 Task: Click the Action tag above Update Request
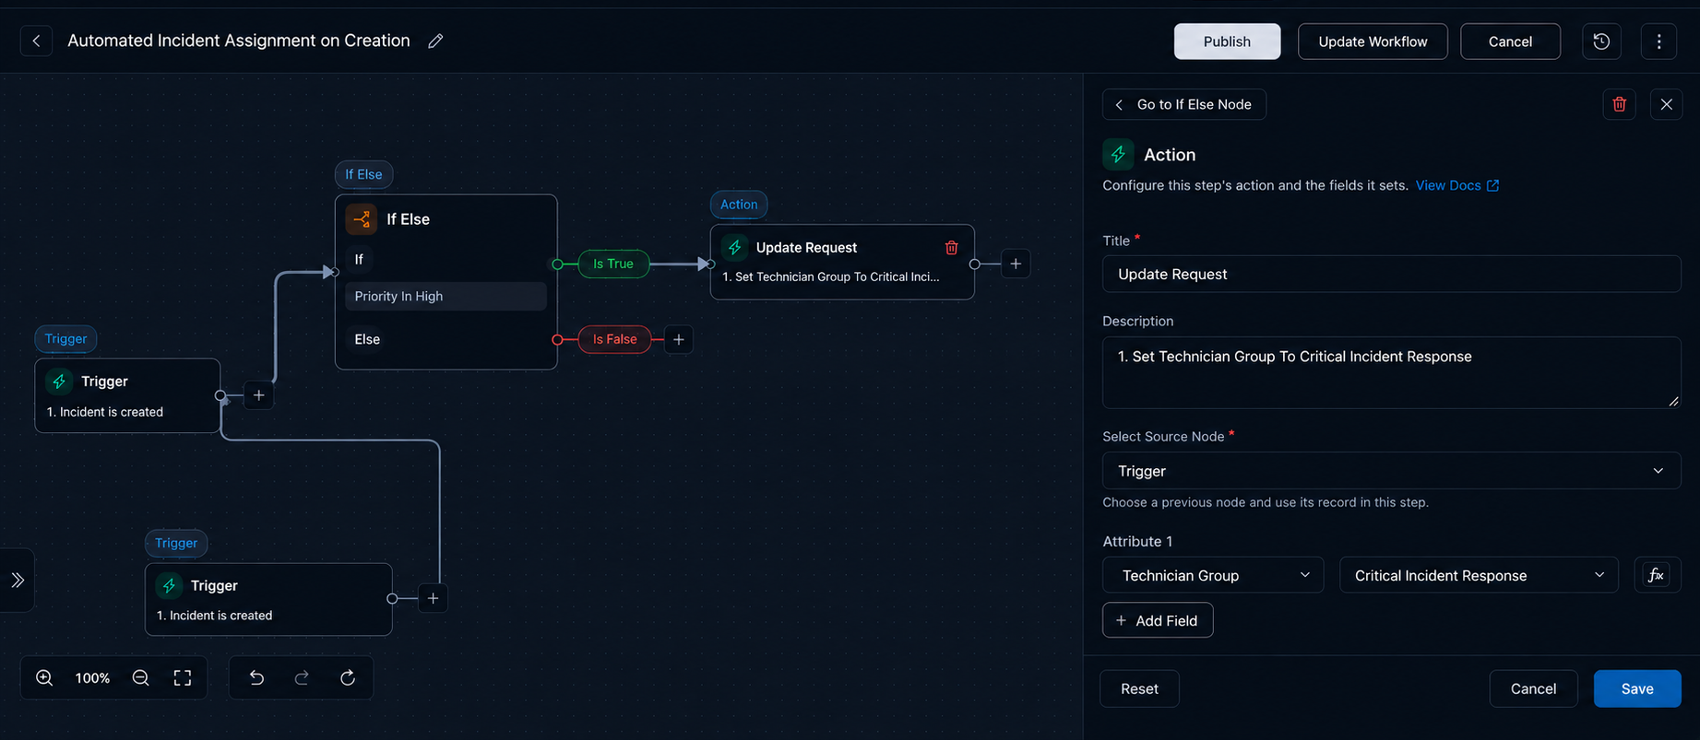point(739,205)
